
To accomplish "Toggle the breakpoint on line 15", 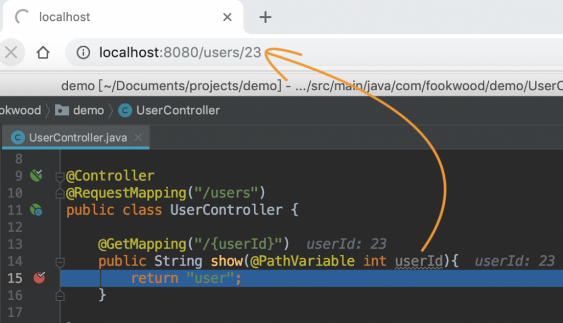I will tap(39, 277).
